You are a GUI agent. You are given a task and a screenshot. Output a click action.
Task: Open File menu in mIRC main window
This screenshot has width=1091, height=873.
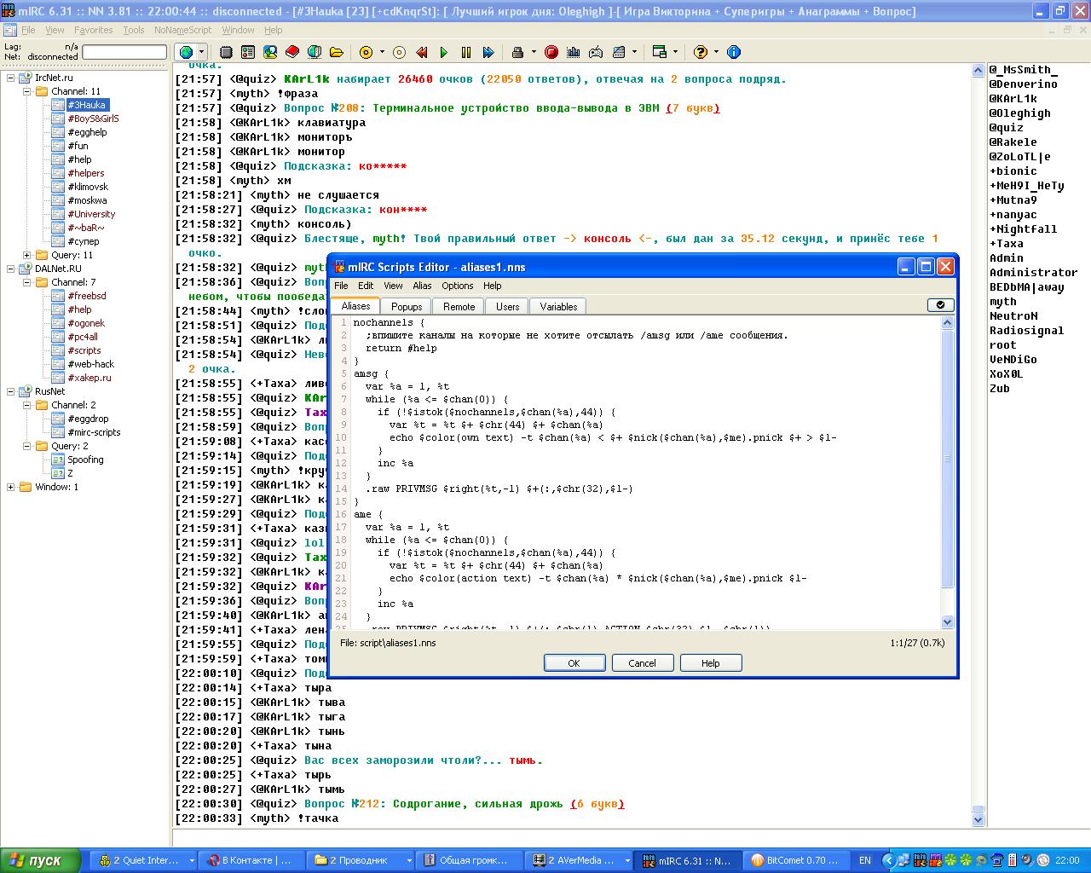click(28, 30)
